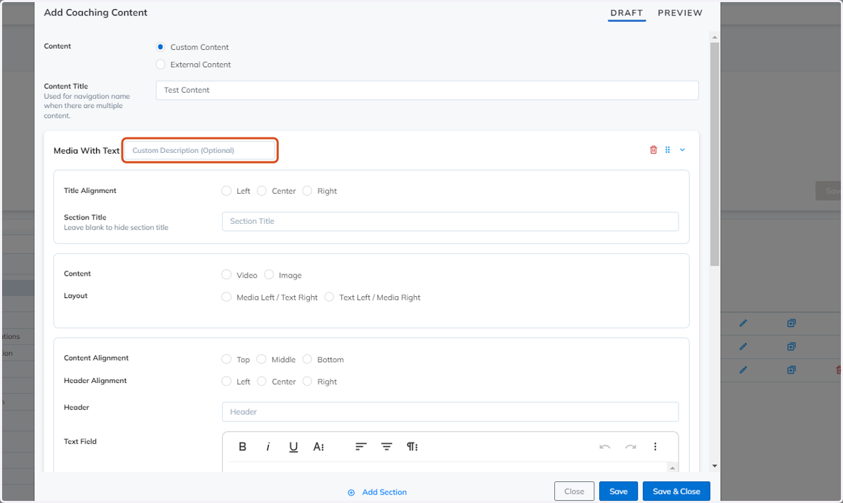The image size is (843, 503).
Task: Click bottom-row pencil edit icon in background page
Action: [x=743, y=370]
